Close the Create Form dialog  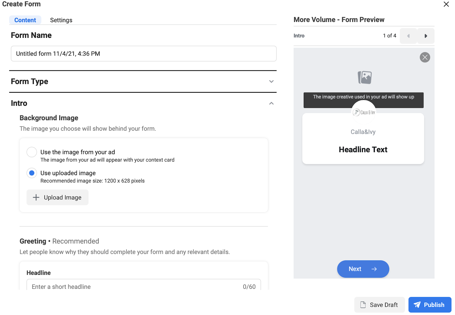(446, 4)
